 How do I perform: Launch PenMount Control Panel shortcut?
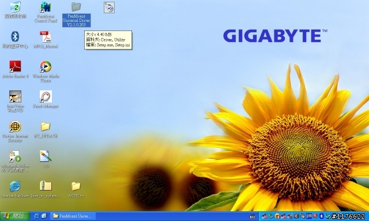click(46, 12)
